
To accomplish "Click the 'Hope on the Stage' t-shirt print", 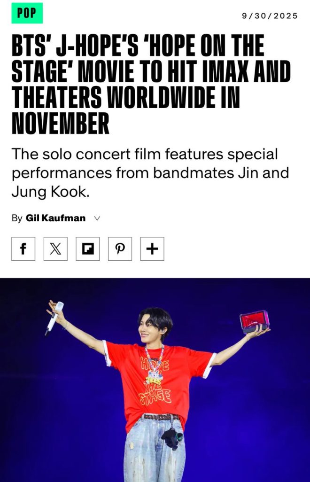I will point(155,380).
